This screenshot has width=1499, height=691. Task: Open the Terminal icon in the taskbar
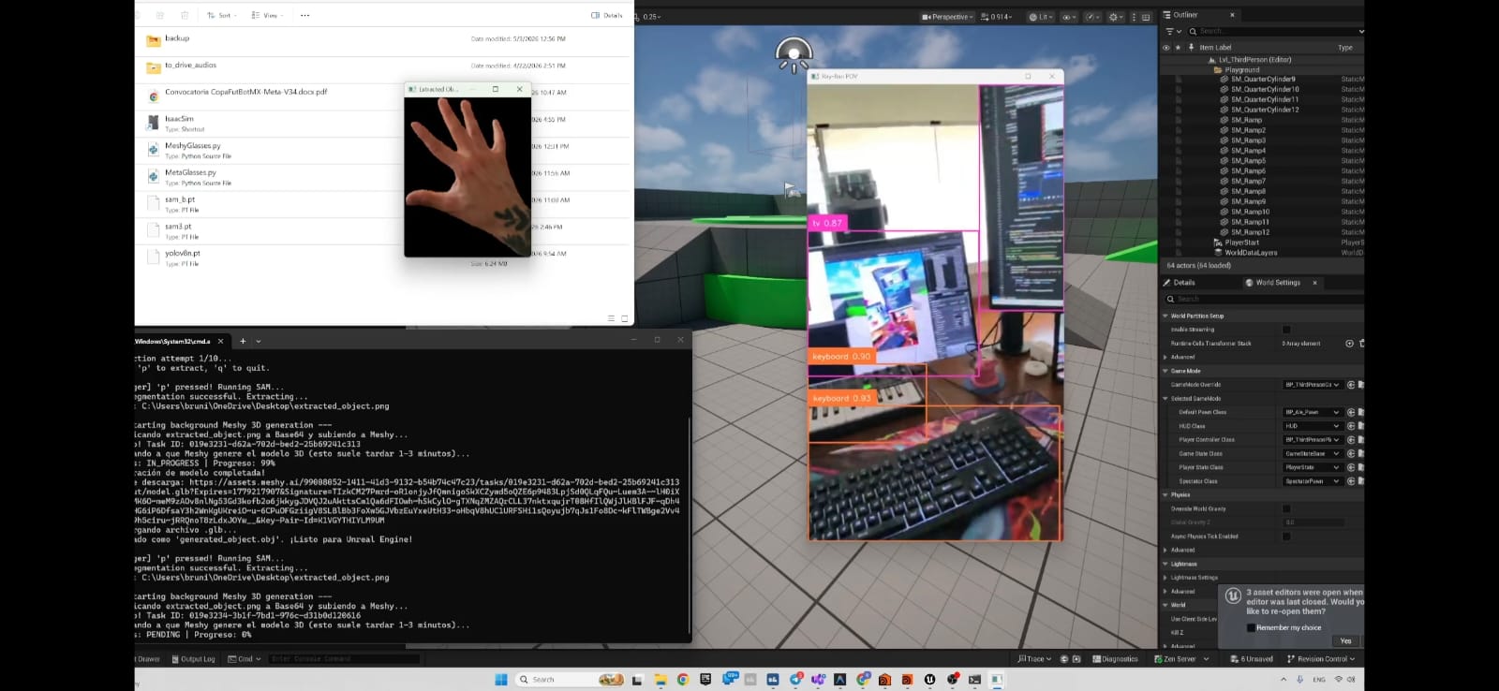pos(974,679)
